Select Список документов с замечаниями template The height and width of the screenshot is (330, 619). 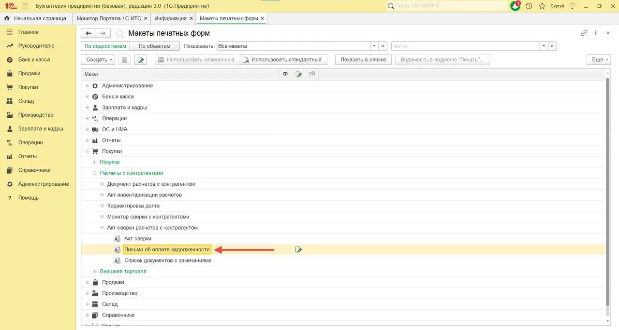(168, 261)
